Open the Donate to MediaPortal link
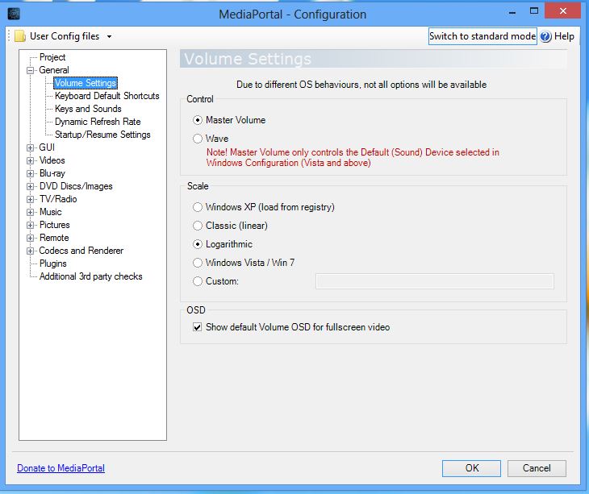This screenshot has width=589, height=494. click(x=61, y=468)
